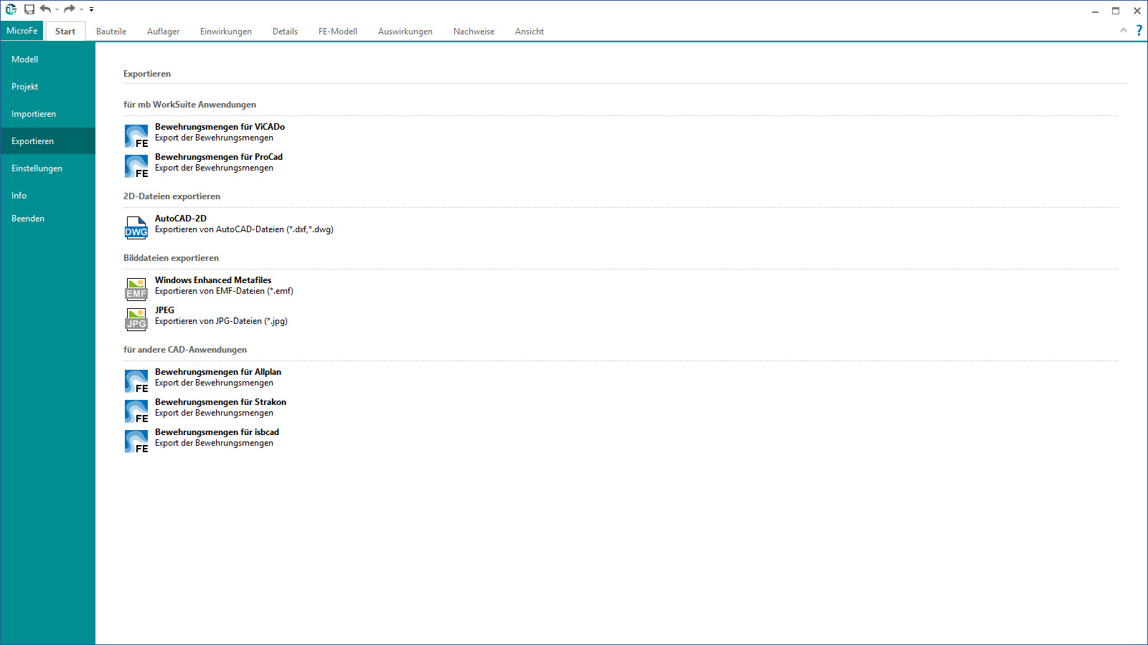
Task: Export Bewehrungsmengen für ViCADo
Action: coord(220,127)
